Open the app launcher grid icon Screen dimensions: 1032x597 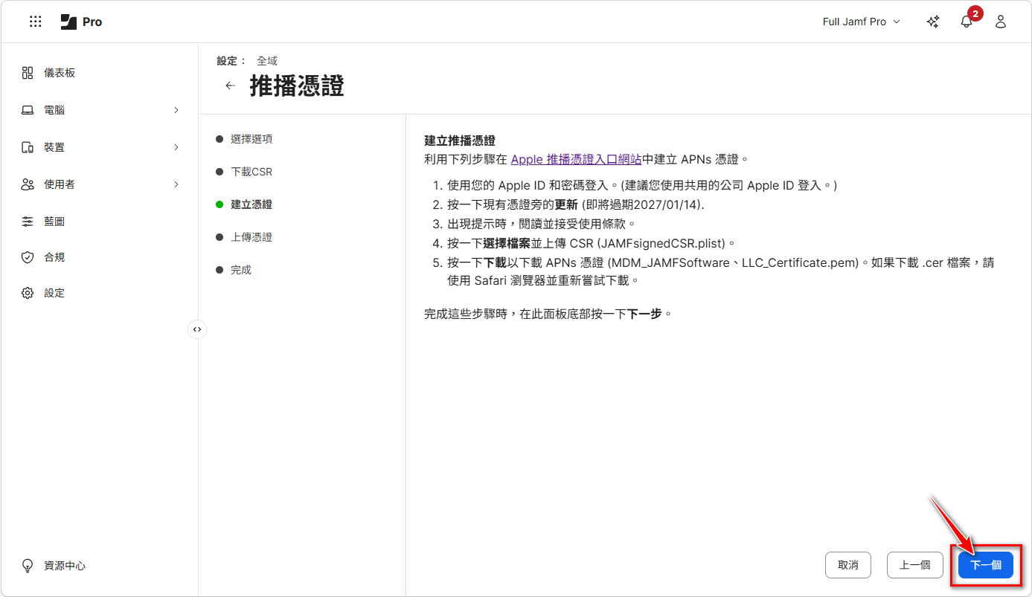click(35, 22)
